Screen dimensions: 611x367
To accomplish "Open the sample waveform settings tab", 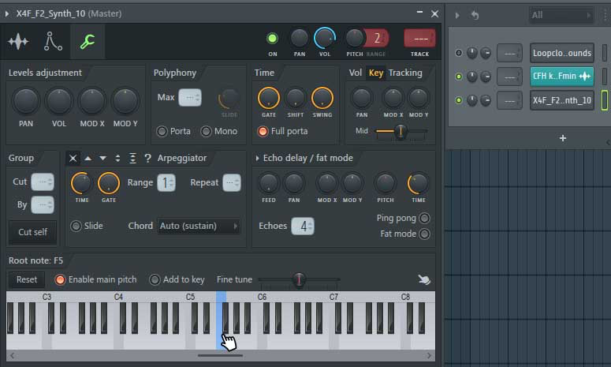I will tap(18, 42).
